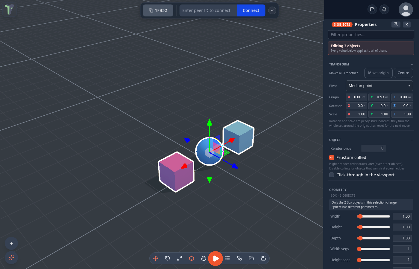Select the Hand pan tool

(x=204, y=258)
